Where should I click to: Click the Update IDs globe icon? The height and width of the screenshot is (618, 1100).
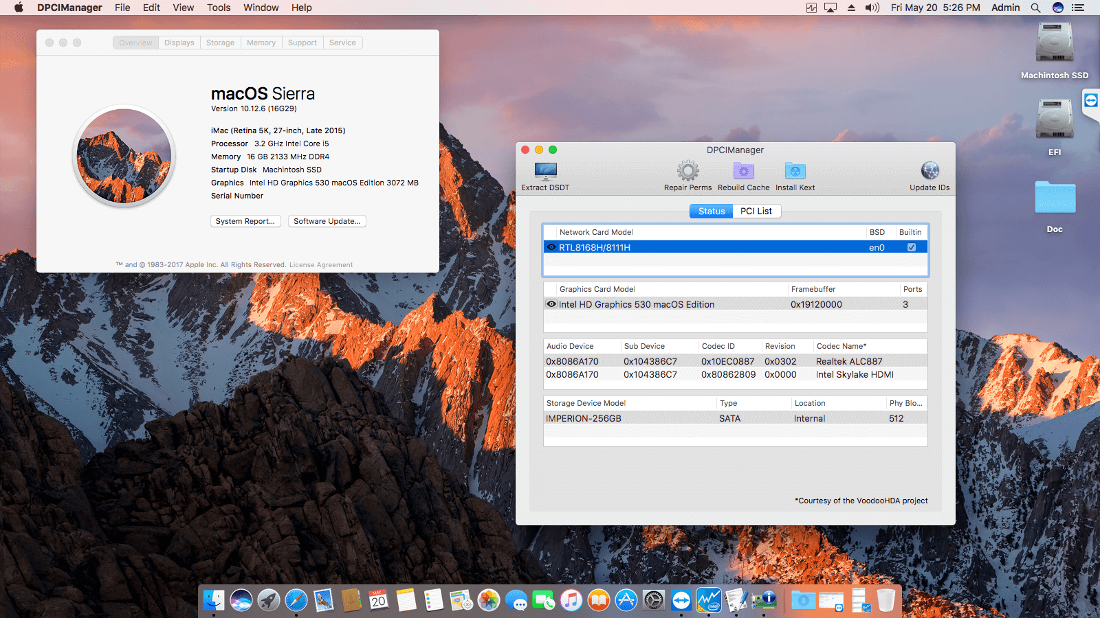tap(929, 172)
